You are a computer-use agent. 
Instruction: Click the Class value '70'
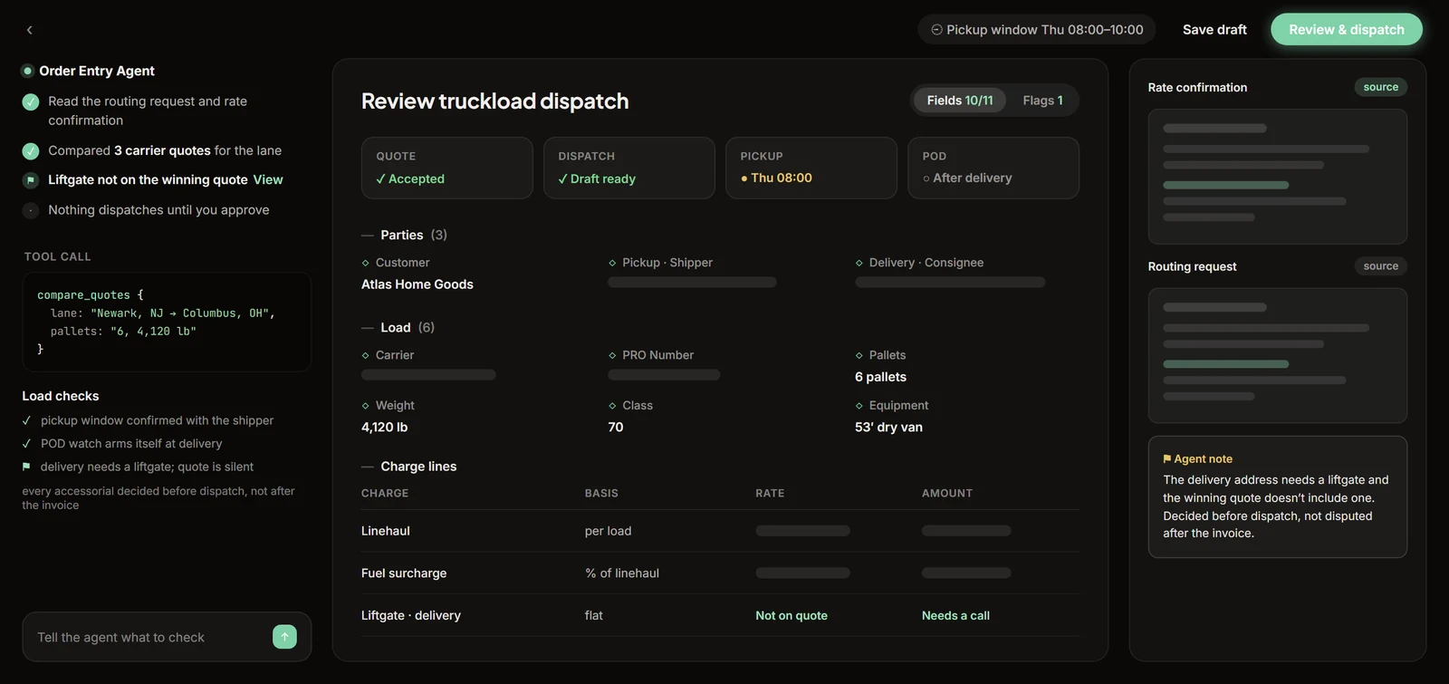tap(616, 428)
